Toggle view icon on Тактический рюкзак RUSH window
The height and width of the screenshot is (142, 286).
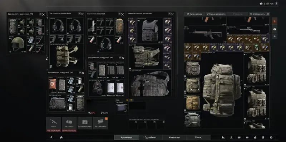[x=79, y=14]
